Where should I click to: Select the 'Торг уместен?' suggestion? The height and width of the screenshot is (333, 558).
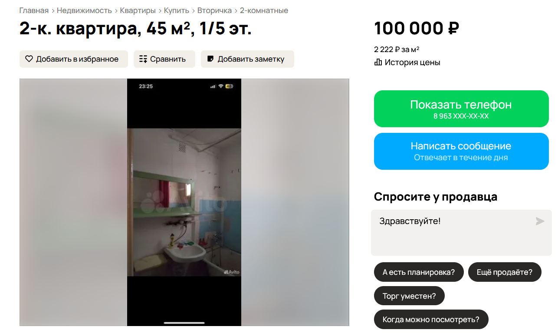coord(409,296)
